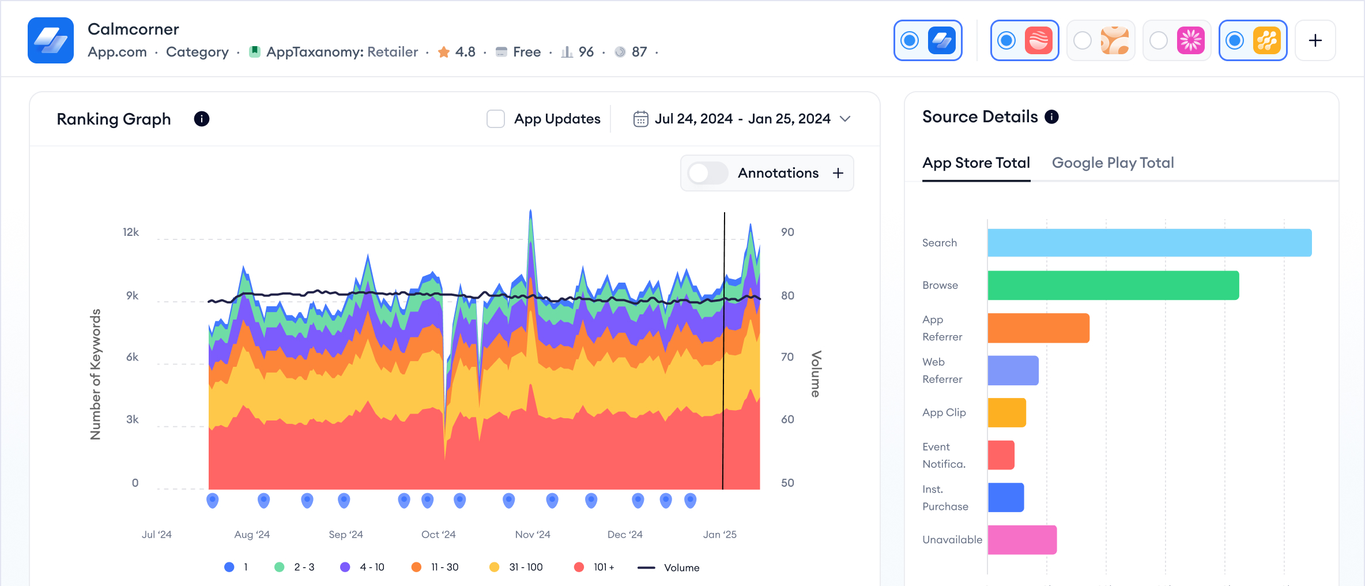The image size is (1365, 586).
Task: Click the AppTaxanomy green bookmark icon
Action: coord(254,51)
